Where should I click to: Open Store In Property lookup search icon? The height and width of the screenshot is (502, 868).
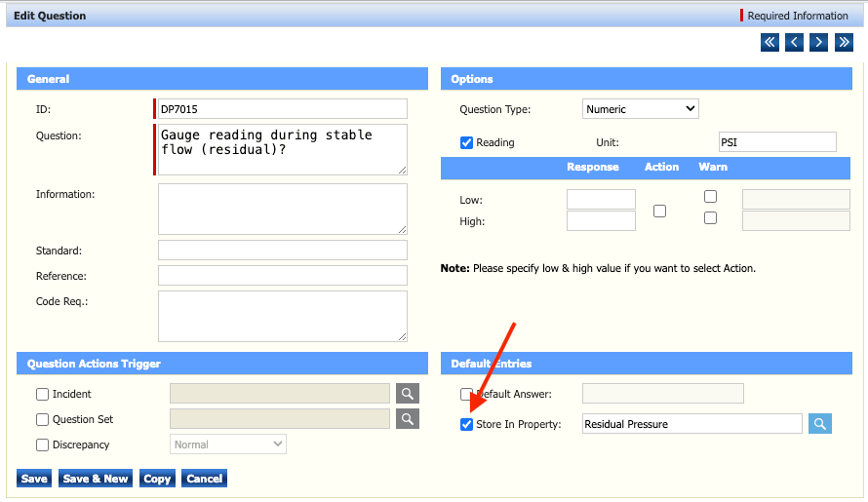coord(820,424)
